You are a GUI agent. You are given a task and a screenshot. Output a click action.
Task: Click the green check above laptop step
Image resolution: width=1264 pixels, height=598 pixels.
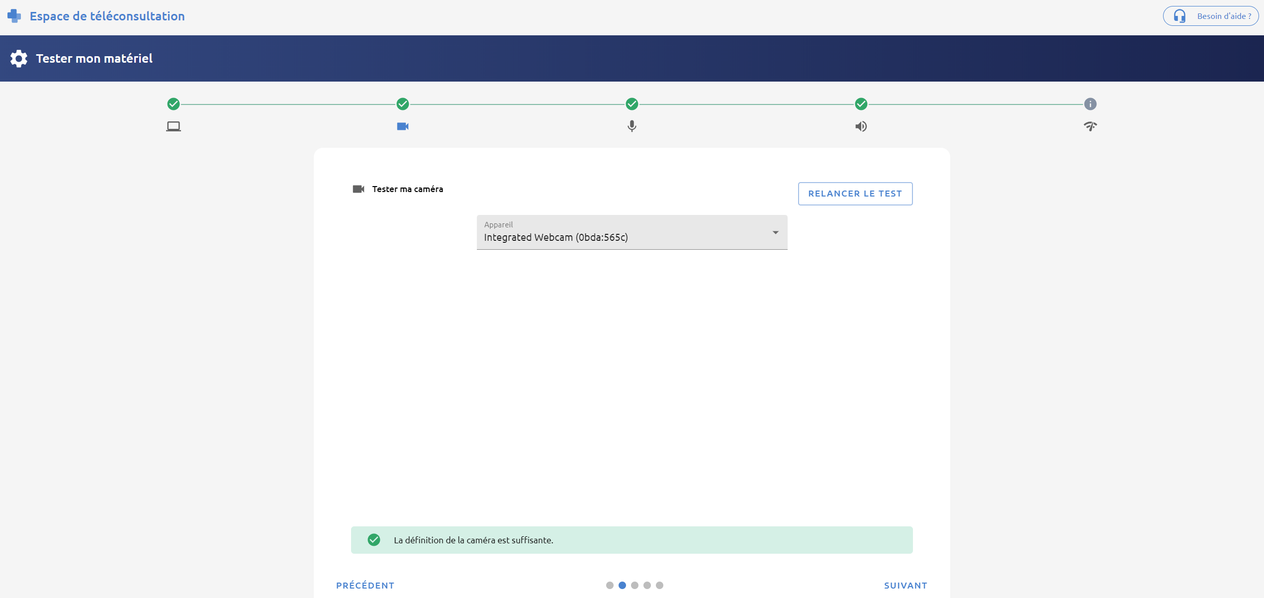click(x=174, y=104)
